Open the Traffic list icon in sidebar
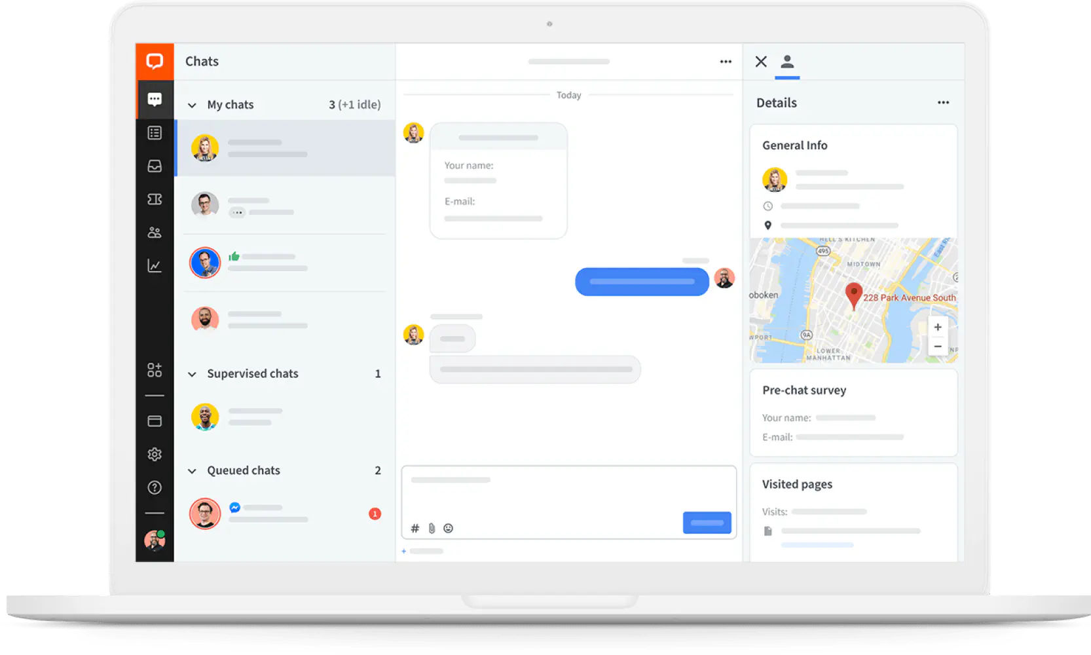 pos(155,132)
